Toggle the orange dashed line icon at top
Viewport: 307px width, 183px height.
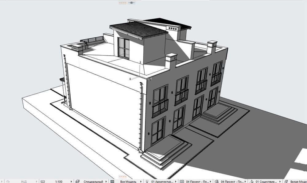tap(123, 2)
